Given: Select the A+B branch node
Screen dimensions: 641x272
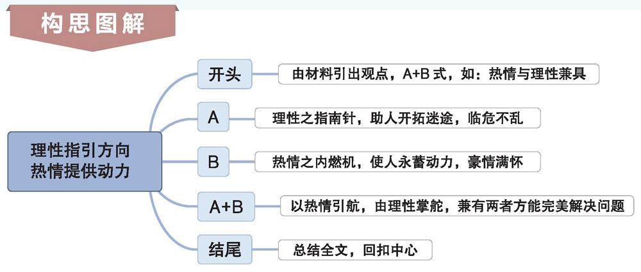Looking at the screenshot, I should tap(225, 206).
